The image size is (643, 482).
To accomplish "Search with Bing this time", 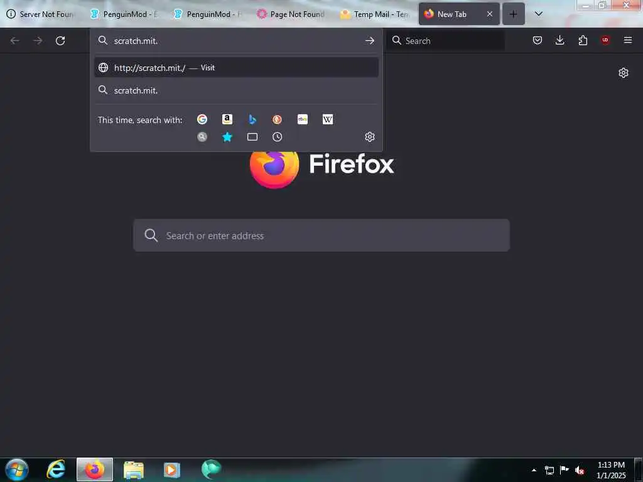I will pos(252,119).
